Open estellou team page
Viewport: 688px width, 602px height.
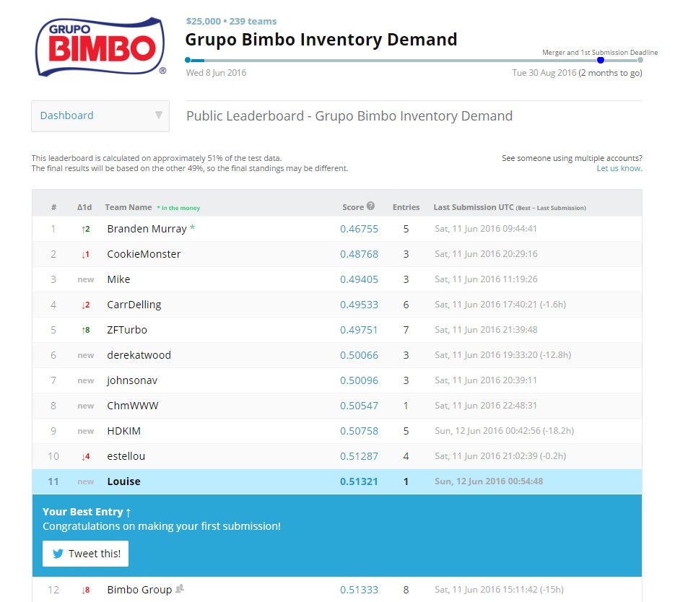click(x=126, y=456)
